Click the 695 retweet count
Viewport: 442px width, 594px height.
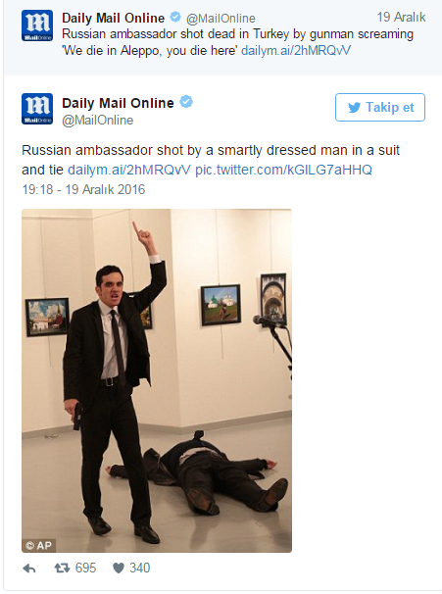[85, 568]
